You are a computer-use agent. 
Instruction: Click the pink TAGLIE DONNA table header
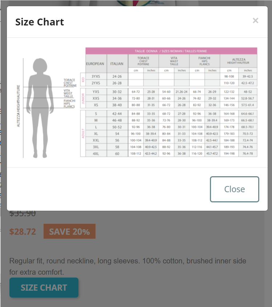click(171, 51)
